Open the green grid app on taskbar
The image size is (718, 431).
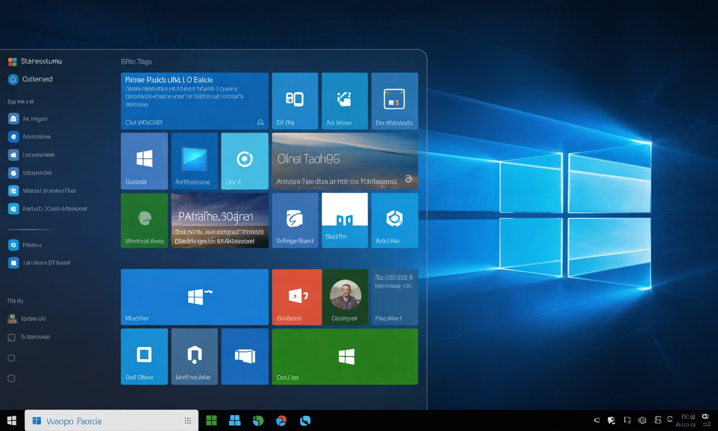coord(211,420)
